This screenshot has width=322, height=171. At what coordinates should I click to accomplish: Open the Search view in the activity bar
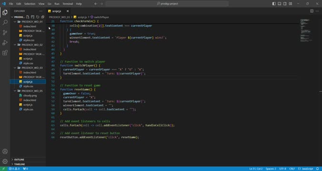(5, 22)
